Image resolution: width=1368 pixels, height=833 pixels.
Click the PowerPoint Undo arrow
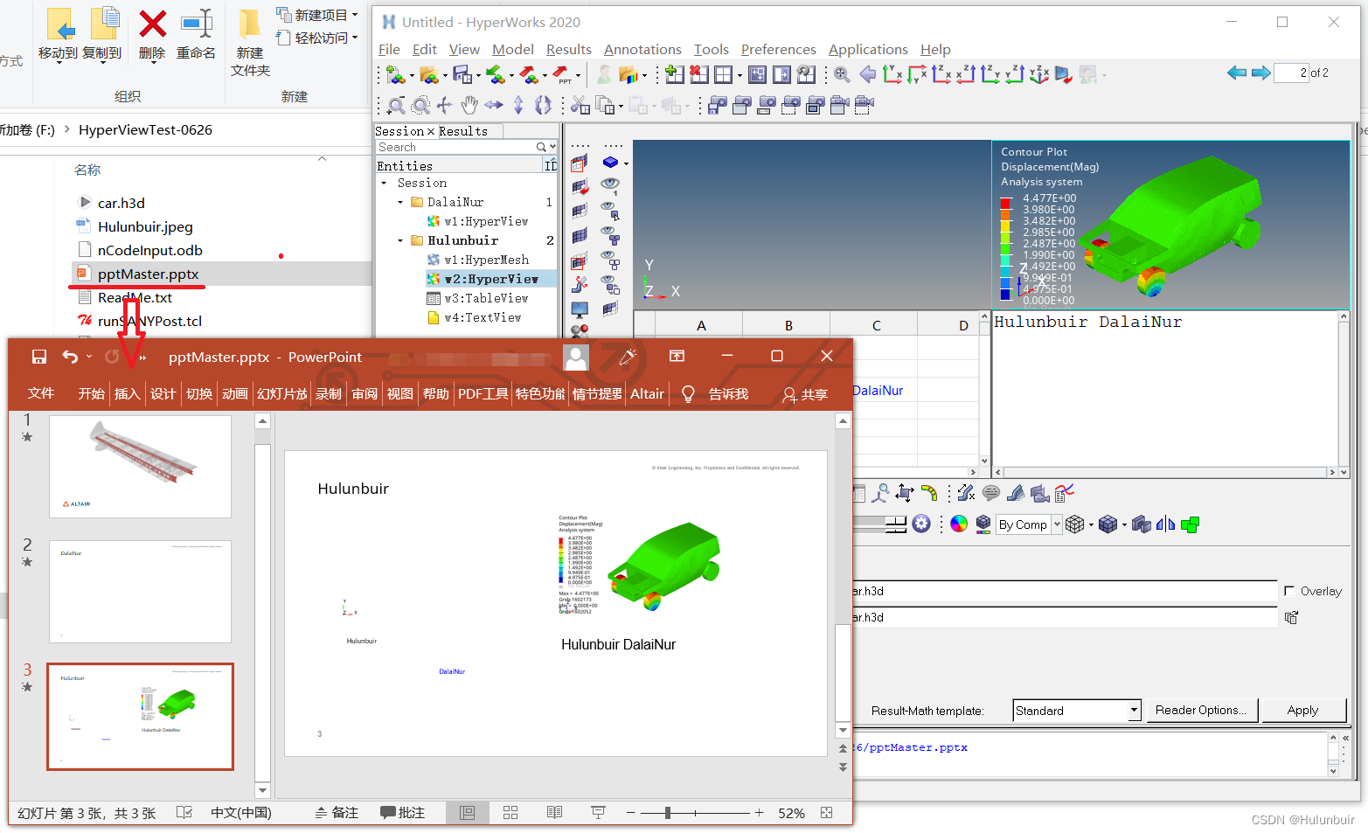coord(70,357)
